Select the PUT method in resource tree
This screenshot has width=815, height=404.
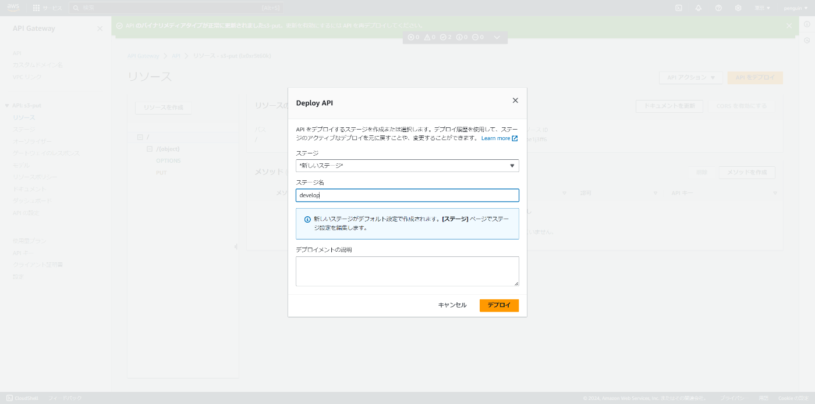(x=161, y=173)
